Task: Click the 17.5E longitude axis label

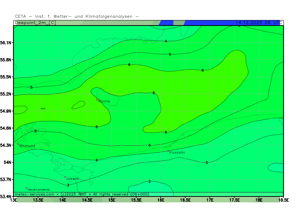Action: pyautogui.click(x=234, y=200)
